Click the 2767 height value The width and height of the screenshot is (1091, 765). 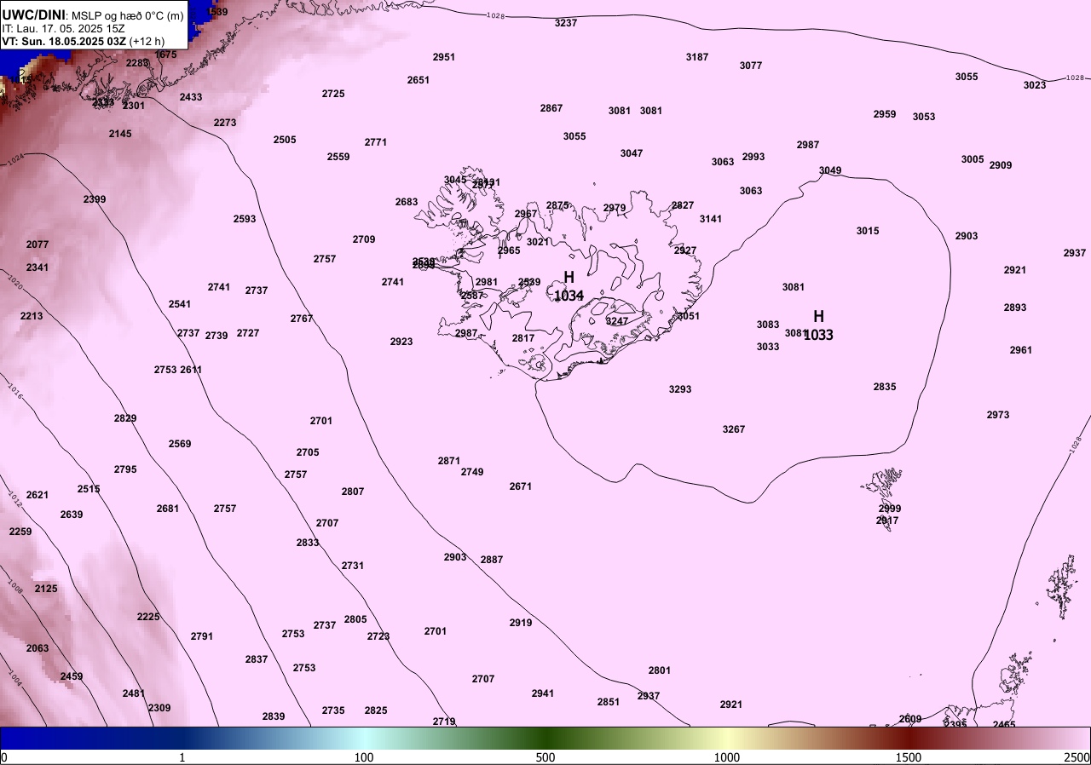point(302,319)
